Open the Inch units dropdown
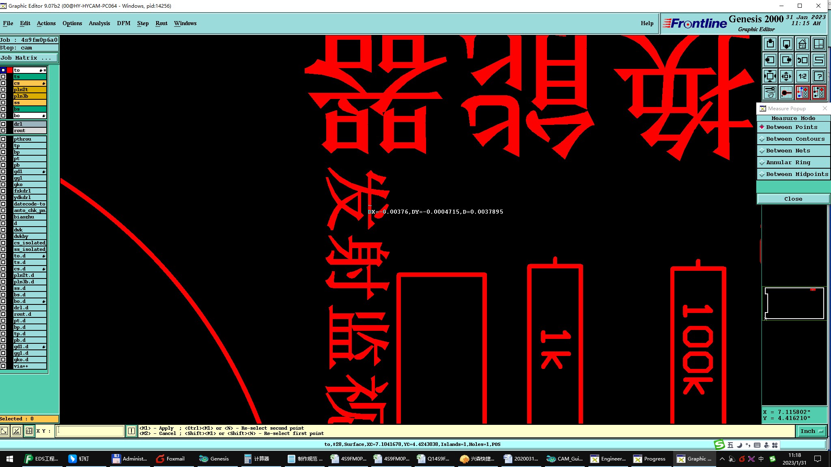The width and height of the screenshot is (831, 467). click(x=812, y=431)
